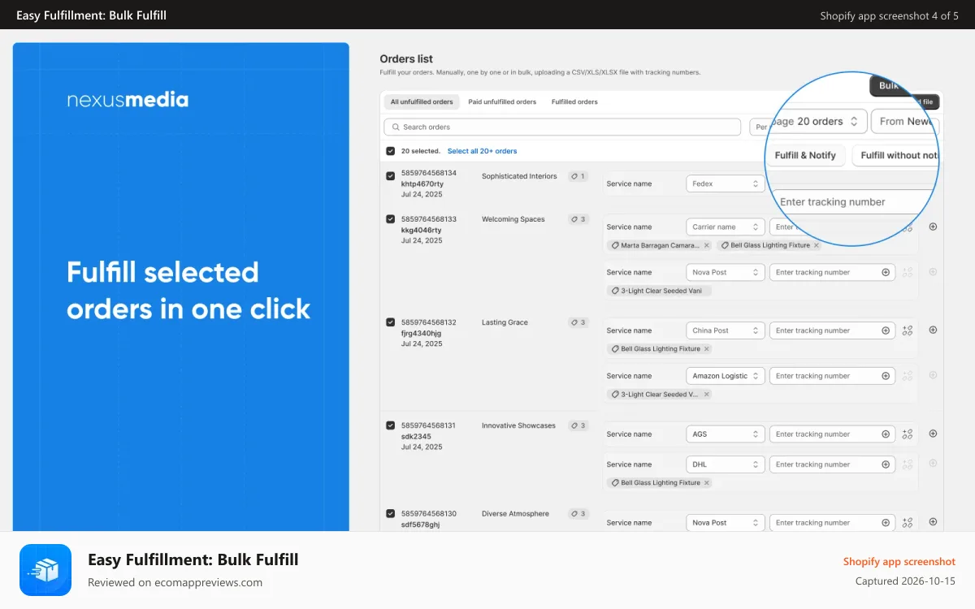Viewport: 975px width, 609px height.
Task: Click customer name Lasting Grace
Action: click(x=505, y=322)
